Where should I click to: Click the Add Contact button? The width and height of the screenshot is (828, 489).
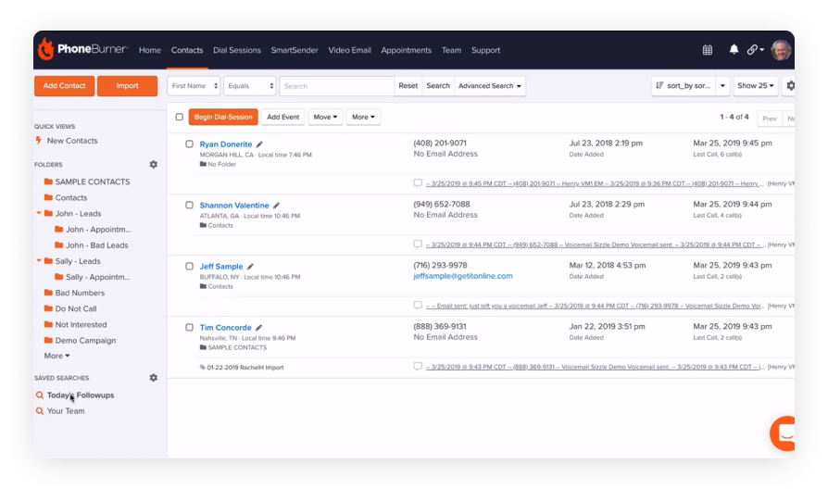[65, 85]
